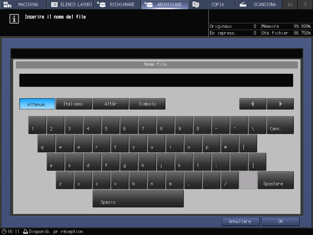The width and height of the screenshot is (313, 235).
Task: Open the ELENCO LAVORI tab
Action: (x=71, y=4)
